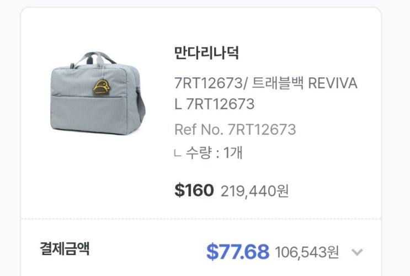The width and height of the screenshot is (410, 276).
Task: Click the corner sub-item icon before 수량
Action: click(x=178, y=153)
